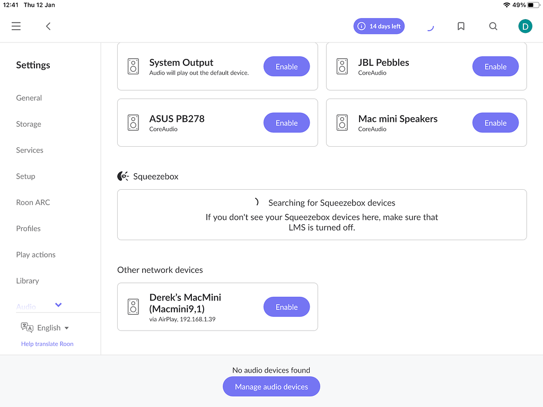Enable Derek's MacMini AirPlay device
Viewport: 543px width, 407px height.
pyautogui.click(x=286, y=307)
